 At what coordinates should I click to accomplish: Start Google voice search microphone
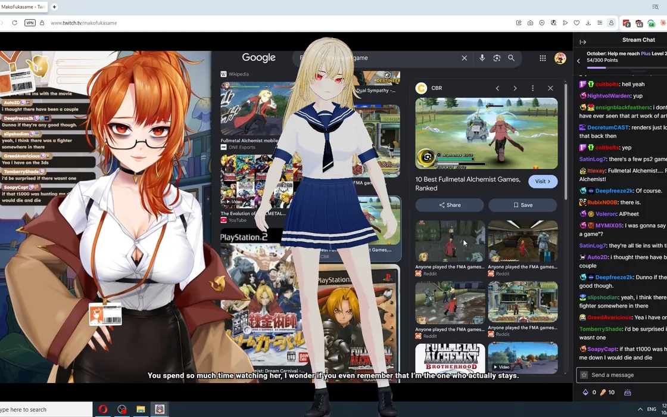pos(482,58)
